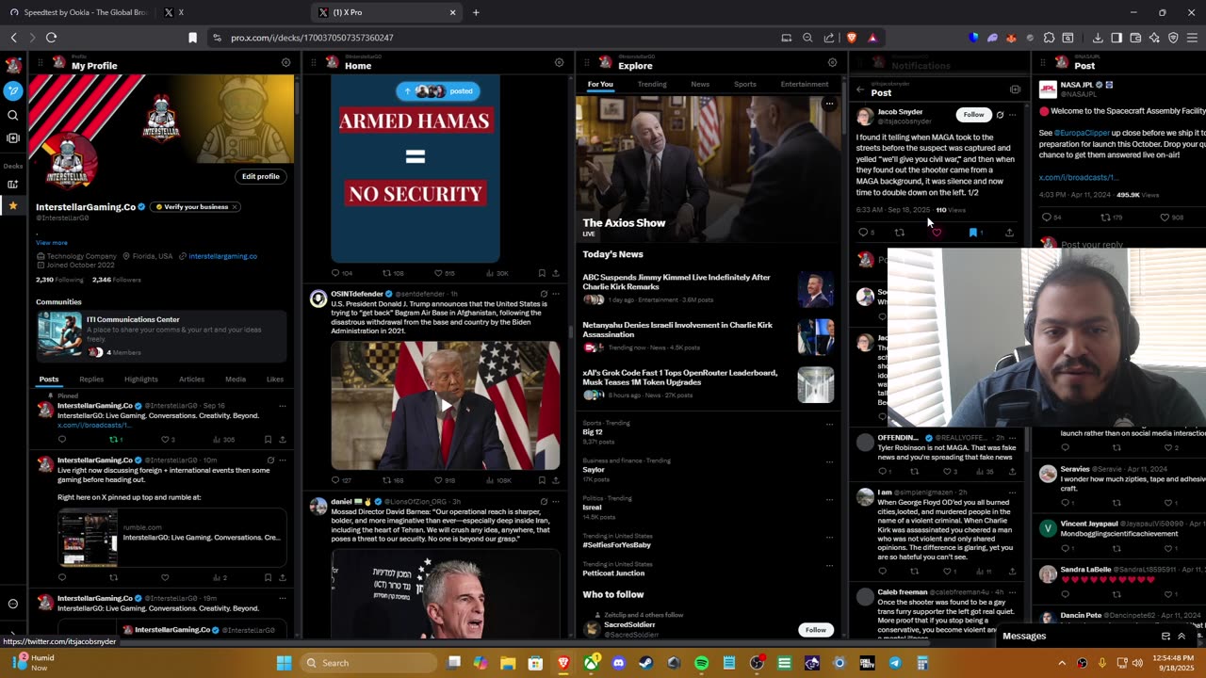The width and height of the screenshot is (1206, 678).
Task: Open x.com/i/broadcasts link in NASA JPL post
Action: [x=1078, y=177]
